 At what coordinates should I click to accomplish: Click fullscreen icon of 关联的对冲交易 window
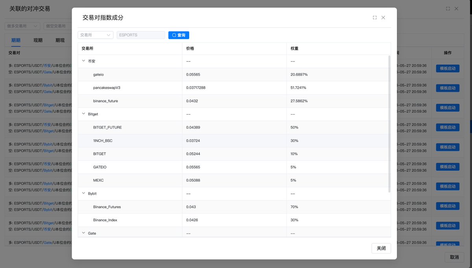click(x=448, y=9)
